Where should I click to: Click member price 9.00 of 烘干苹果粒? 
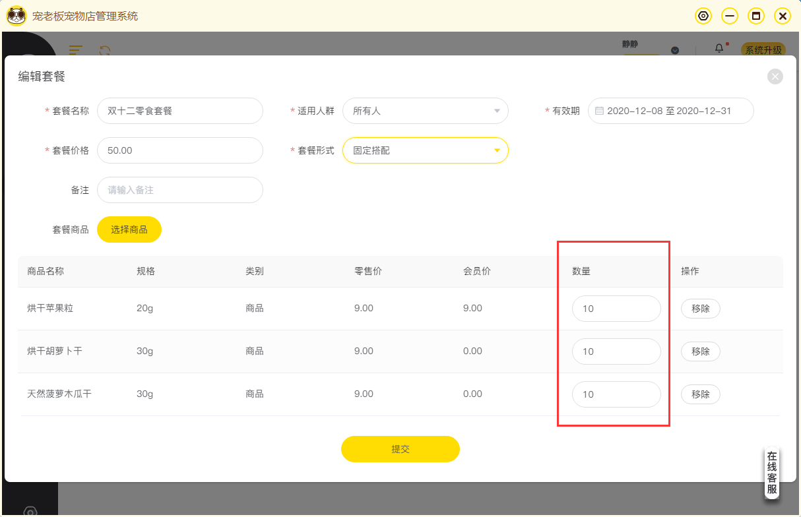click(x=472, y=308)
